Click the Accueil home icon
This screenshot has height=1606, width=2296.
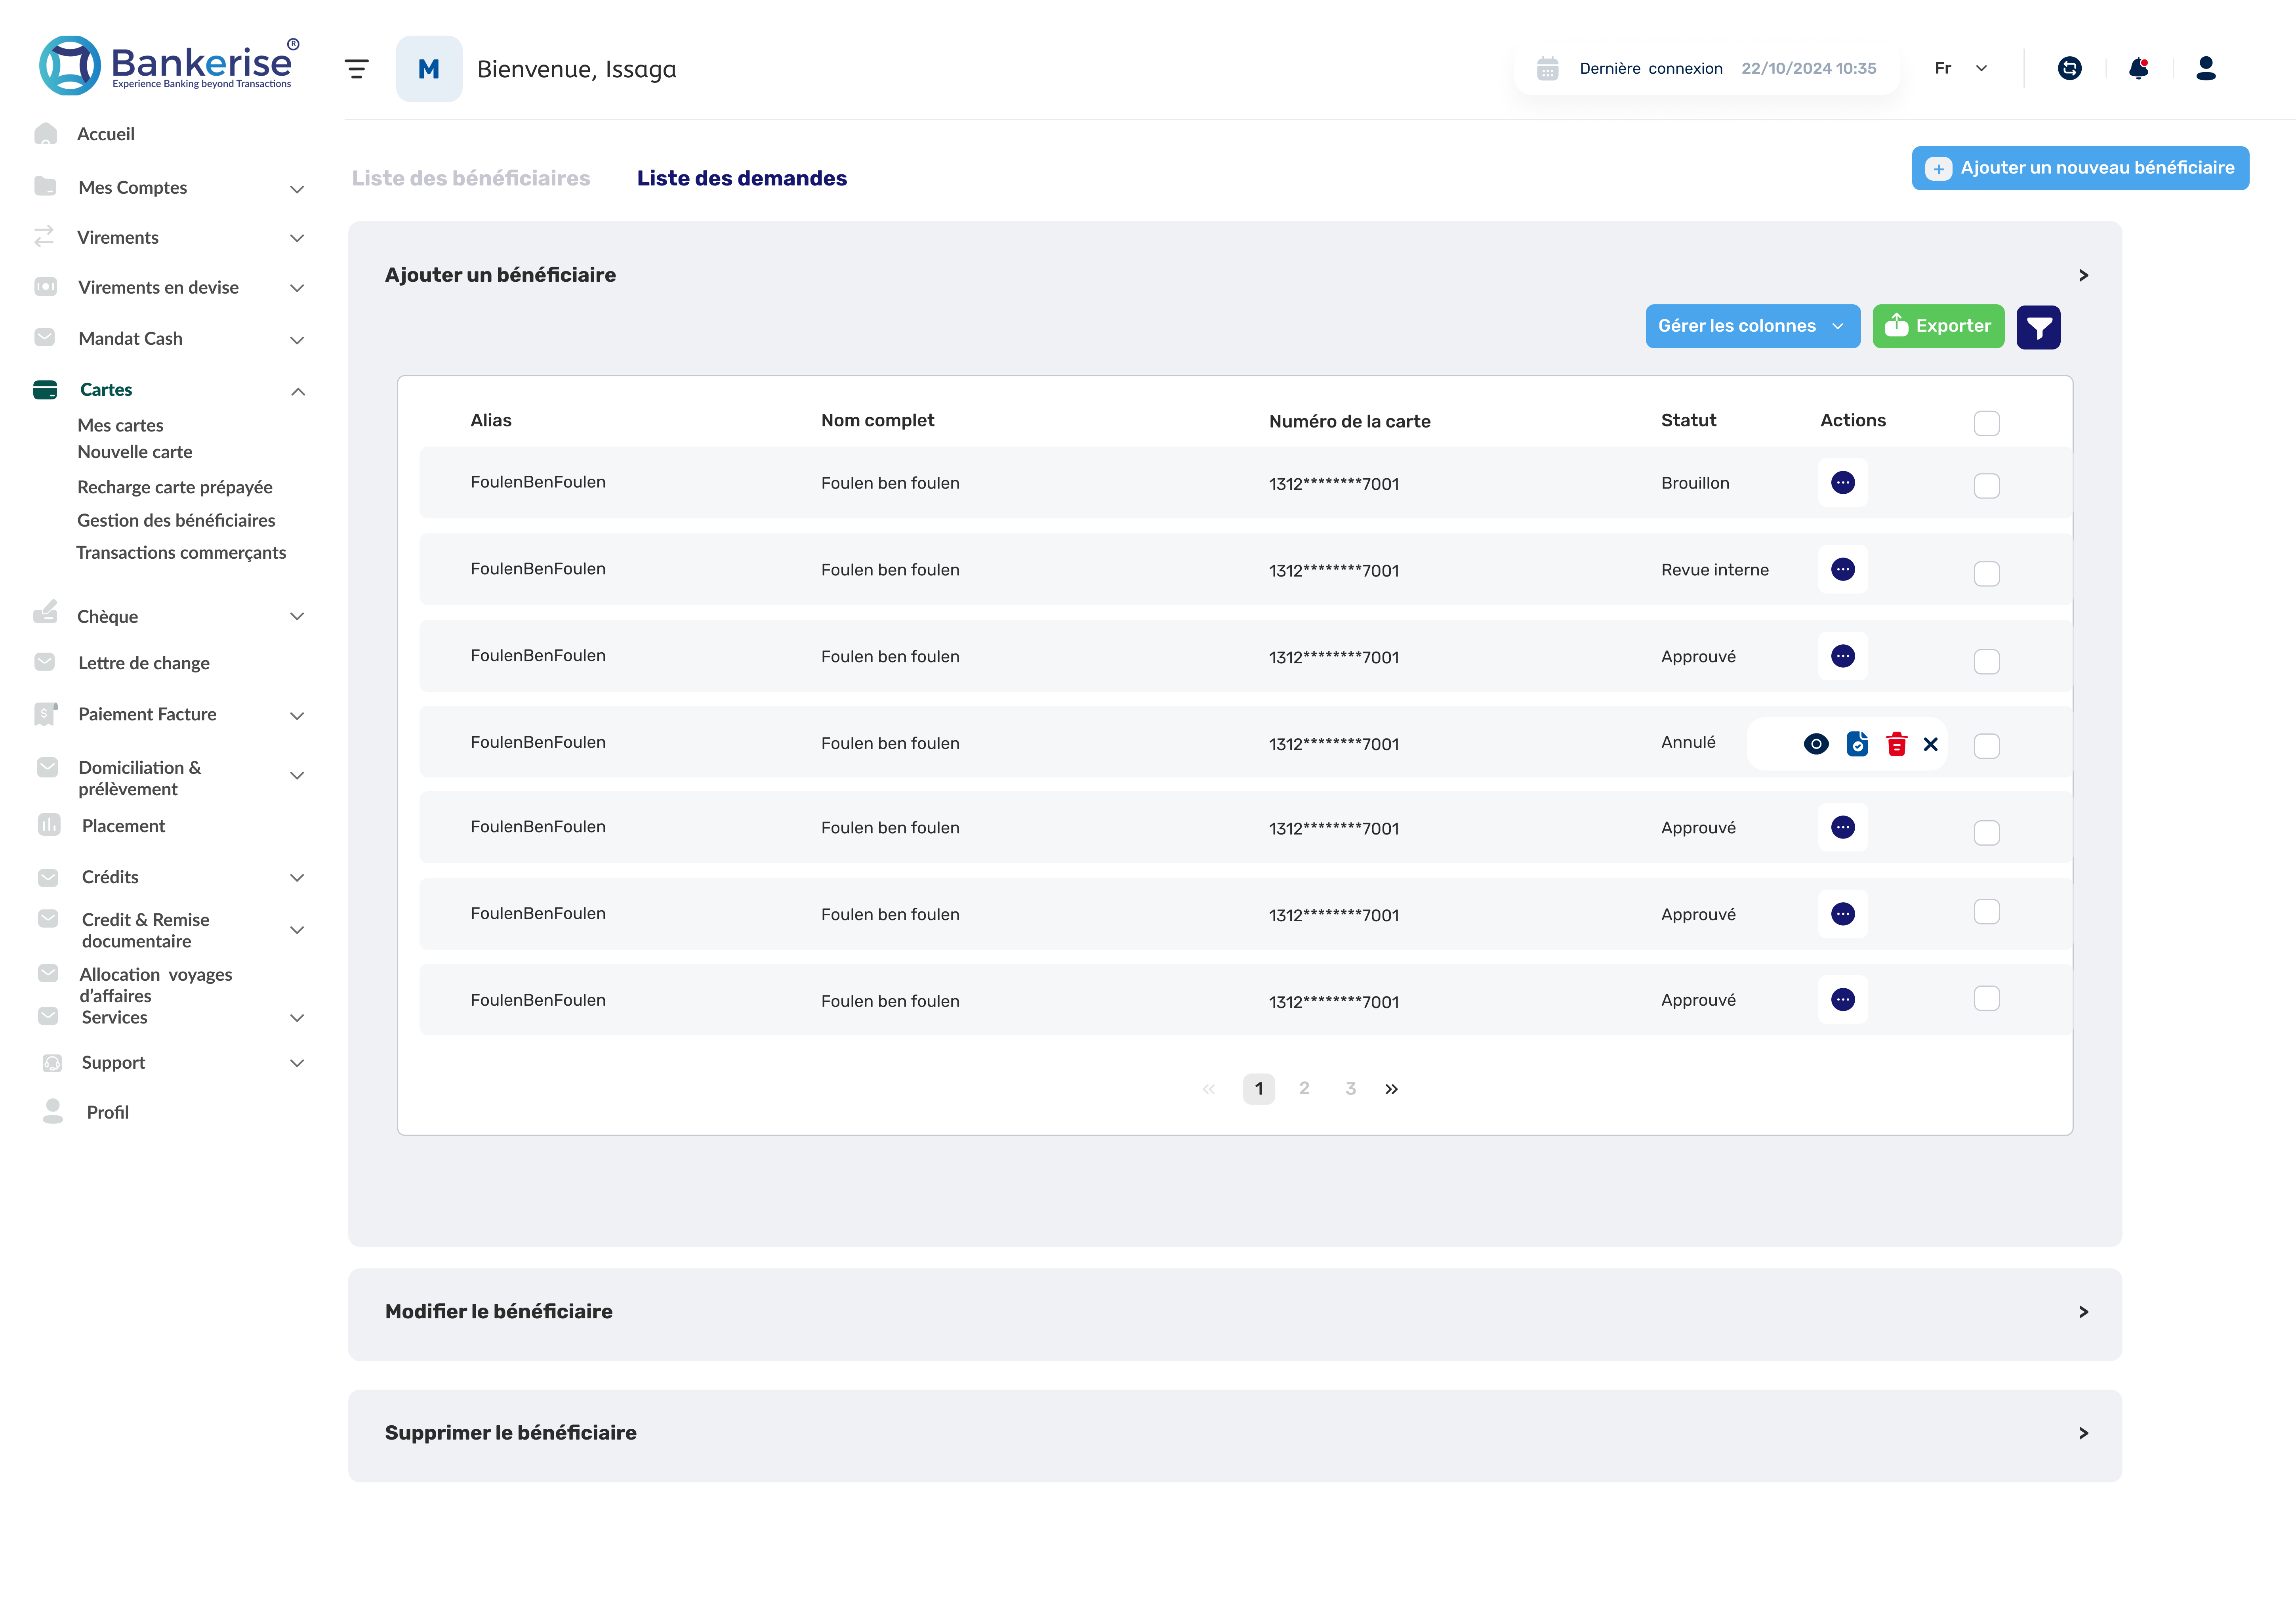(x=45, y=133)
